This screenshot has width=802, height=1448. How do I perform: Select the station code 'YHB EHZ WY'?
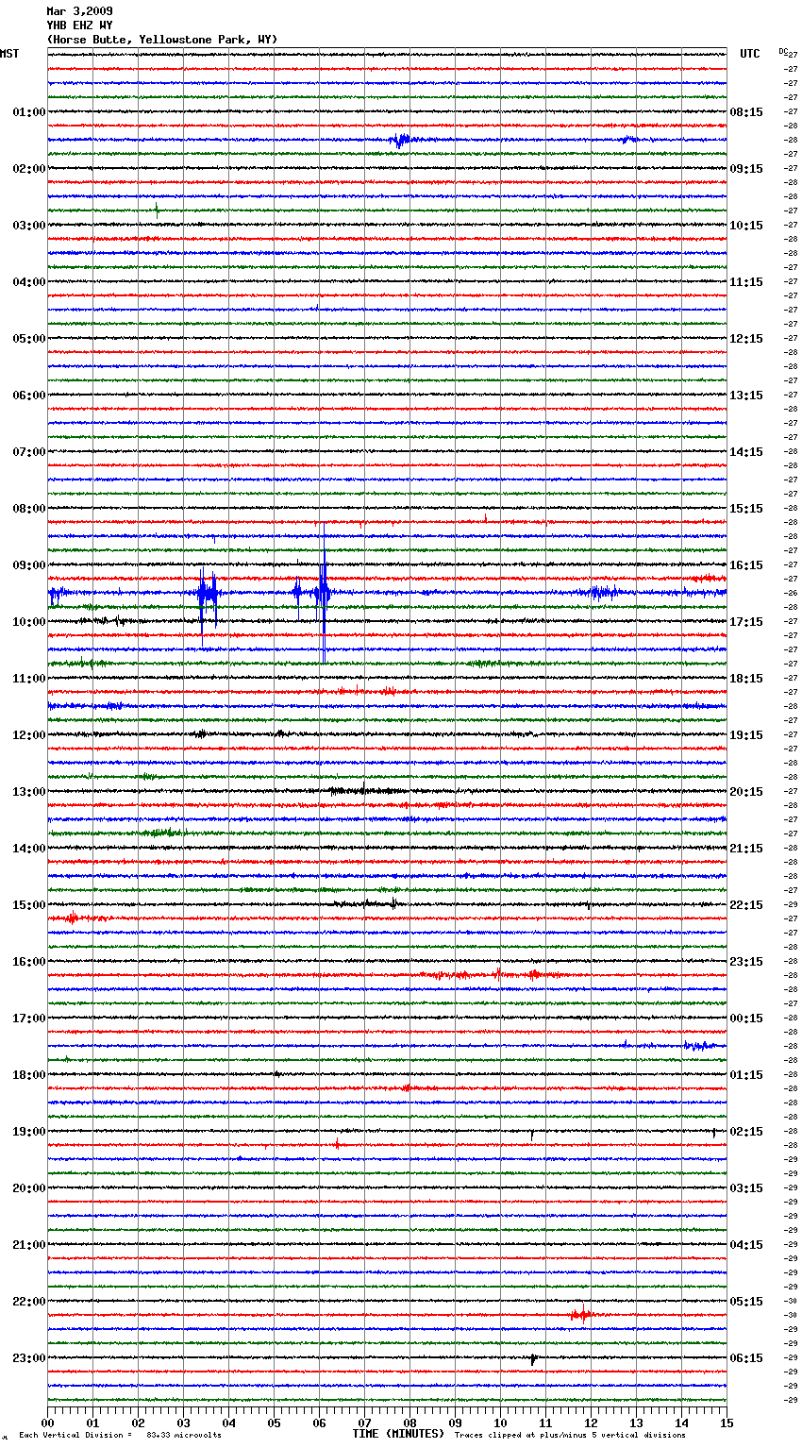(79, 25)
